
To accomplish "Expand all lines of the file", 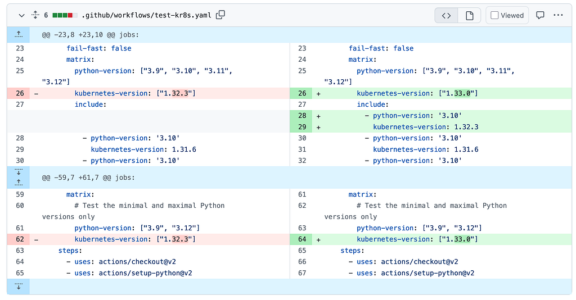I will 35,15.
